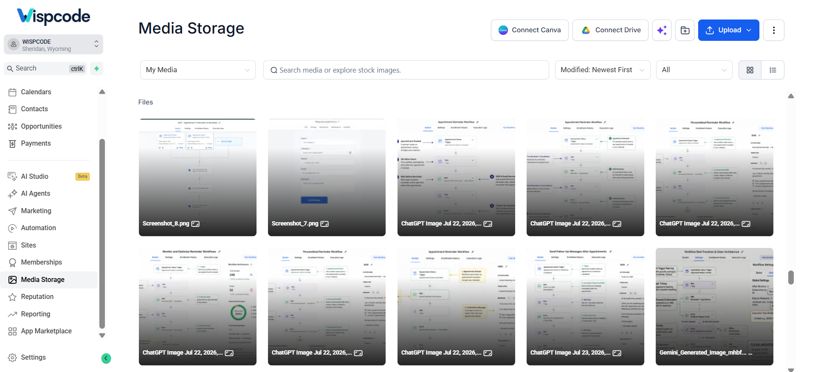
Task: Click the AI sparkles generate icon
Action: pyautogui.click(x=662, y=30)
